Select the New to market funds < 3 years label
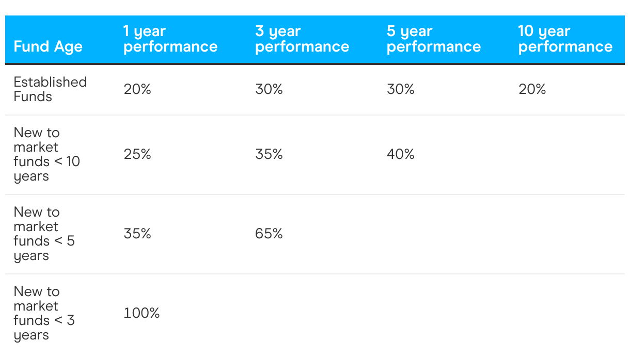The height and width of the screenshot is (358, 630). pyautogui.click(x=44, y=313)
